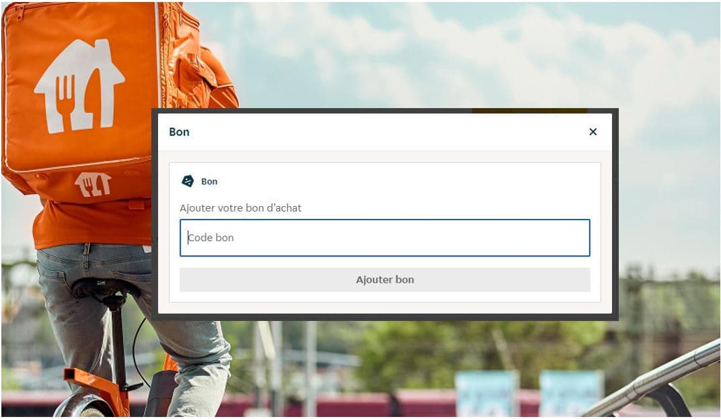Click the large house logo on orange backpack
The height and width of the screenshot is (419, 721).
(79, 86)
